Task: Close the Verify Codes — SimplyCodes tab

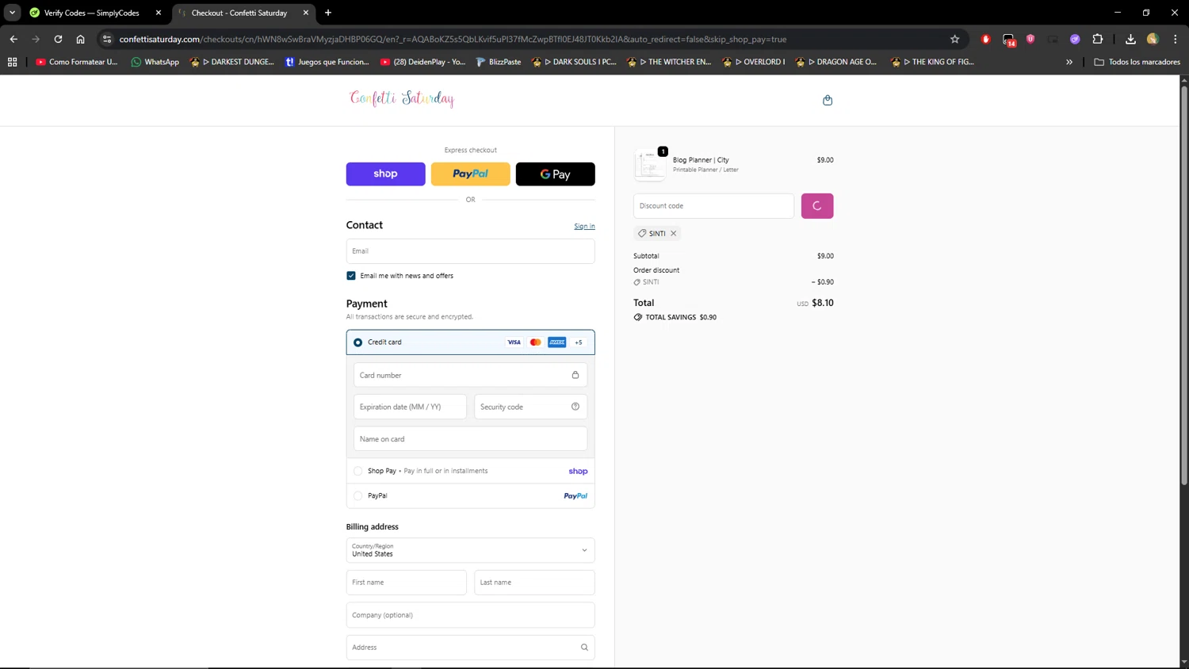Action: click(159, 13)
